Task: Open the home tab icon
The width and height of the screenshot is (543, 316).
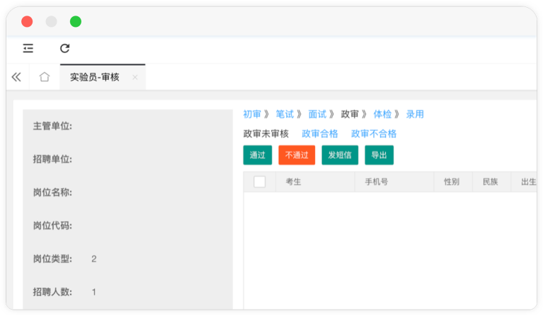Action: point(45,77)
